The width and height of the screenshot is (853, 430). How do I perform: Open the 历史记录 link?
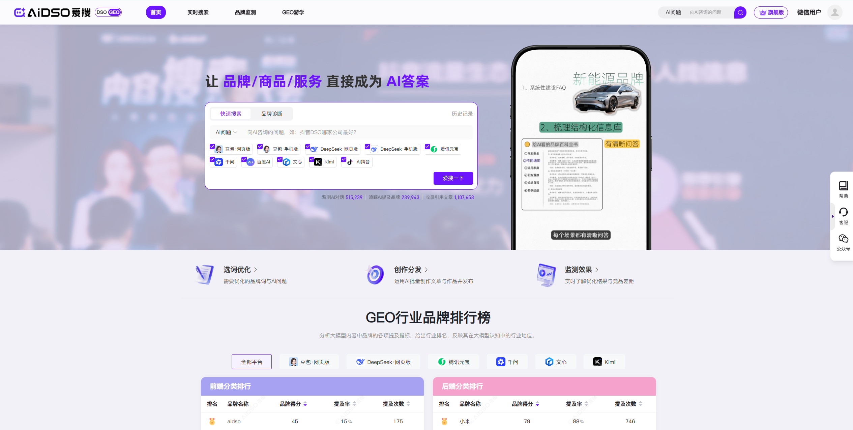[x=462, y=114]
